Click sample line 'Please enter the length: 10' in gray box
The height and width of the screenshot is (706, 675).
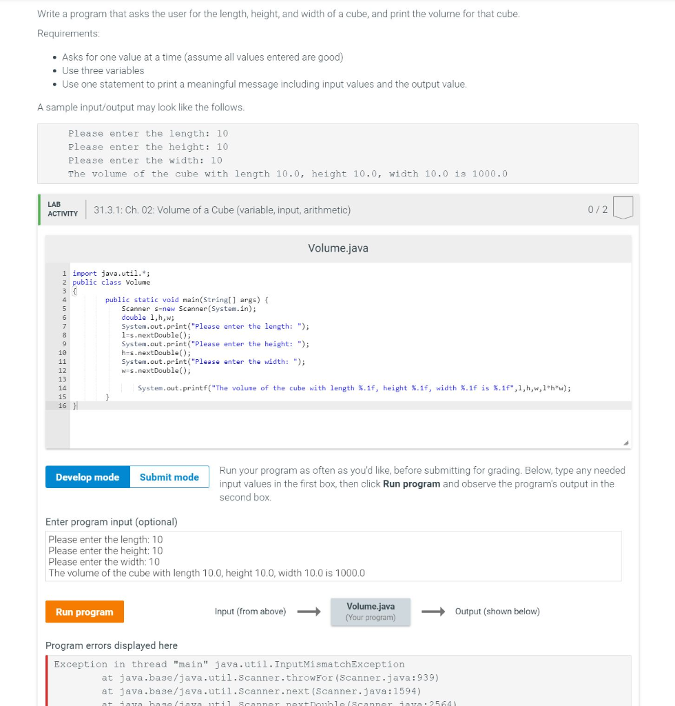pyautogui.click(x=148, y=133)
